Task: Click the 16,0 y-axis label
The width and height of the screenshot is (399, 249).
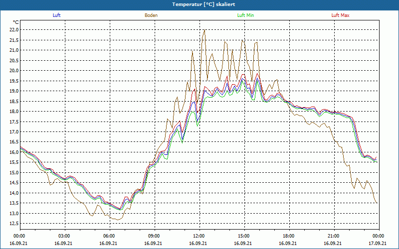Action: click(x=15, y=152)
